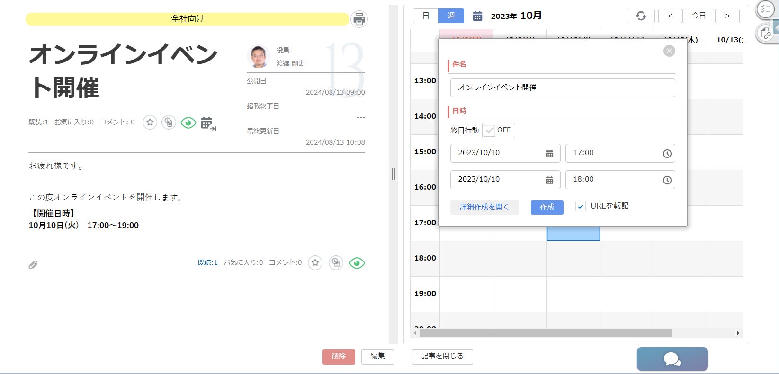
Task: Click the 19:00 time label in the calendar
Action: 425,294
